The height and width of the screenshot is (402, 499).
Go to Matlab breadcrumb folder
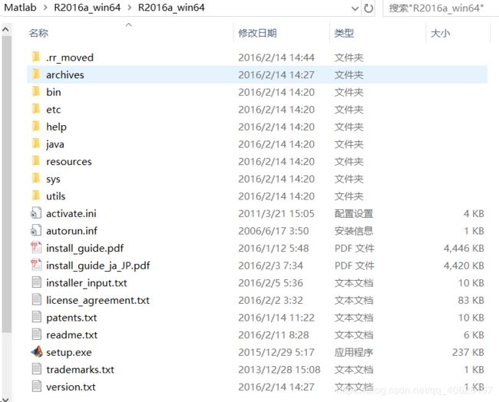pos(20,8)
